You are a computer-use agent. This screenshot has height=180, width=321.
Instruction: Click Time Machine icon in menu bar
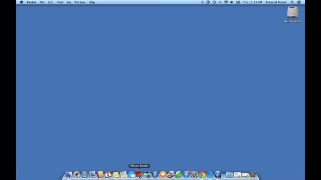[214, 2]
